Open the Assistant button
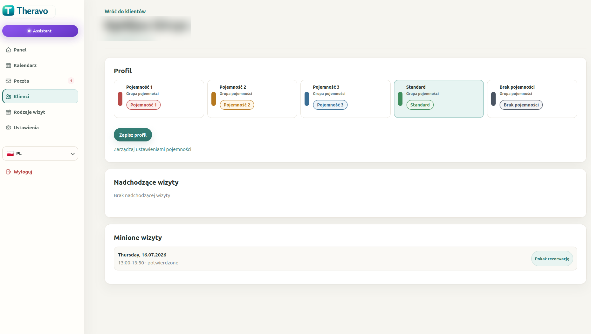Viewport: 591px width, 334px height. coord(40,31)
